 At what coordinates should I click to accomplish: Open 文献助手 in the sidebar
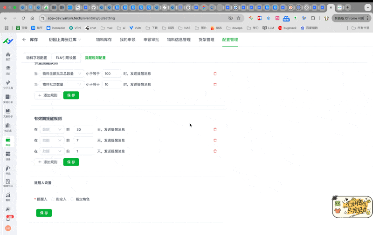(8, 113)
